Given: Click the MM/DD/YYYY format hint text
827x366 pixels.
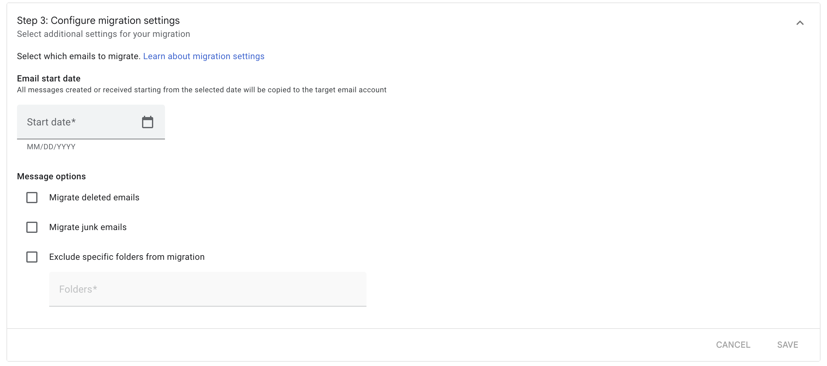Looking at the screenshot, I should point(51,147).
